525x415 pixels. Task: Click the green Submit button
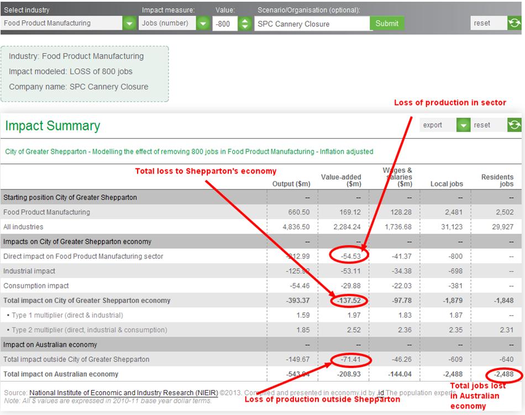[x=387, y=23]
